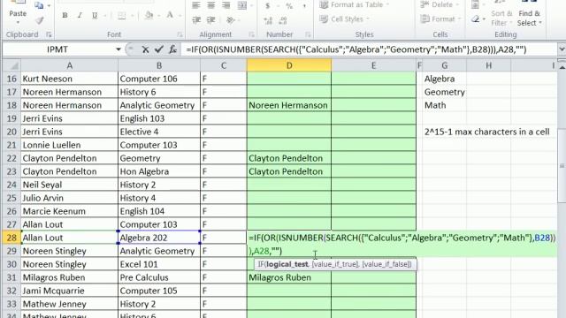This screenshot has width=566, height=318.
Task: Toggle Italic formatting
Action: [80, 16]
